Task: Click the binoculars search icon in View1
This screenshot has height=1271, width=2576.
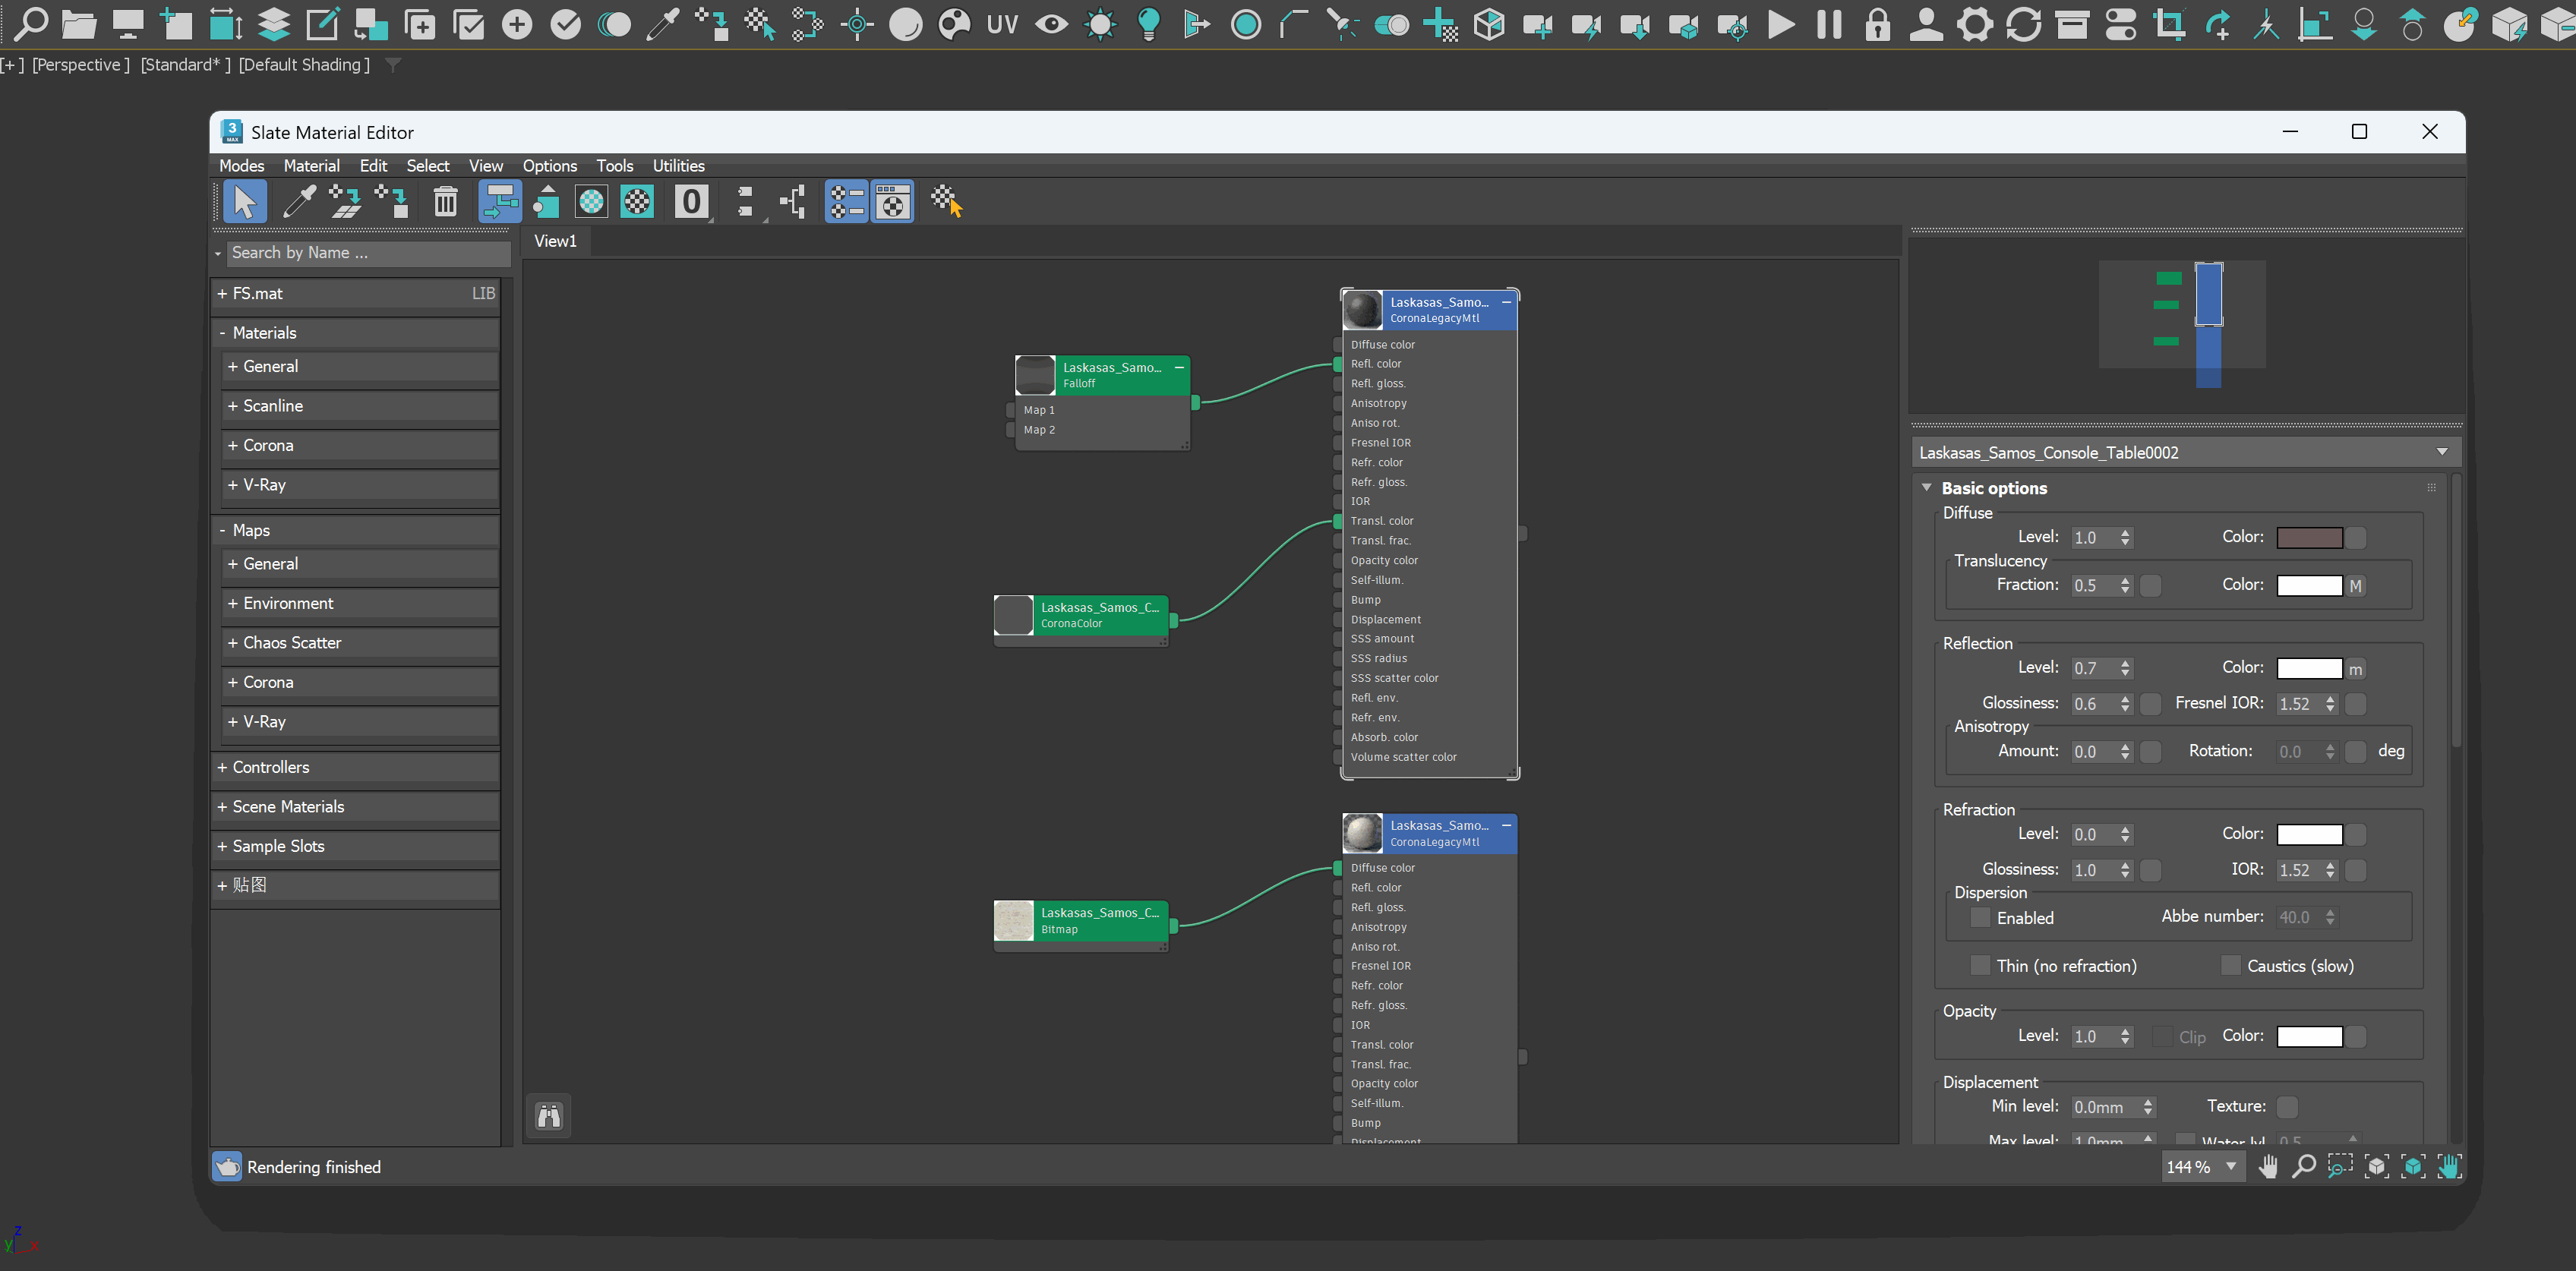Action: click(549, 1116)
